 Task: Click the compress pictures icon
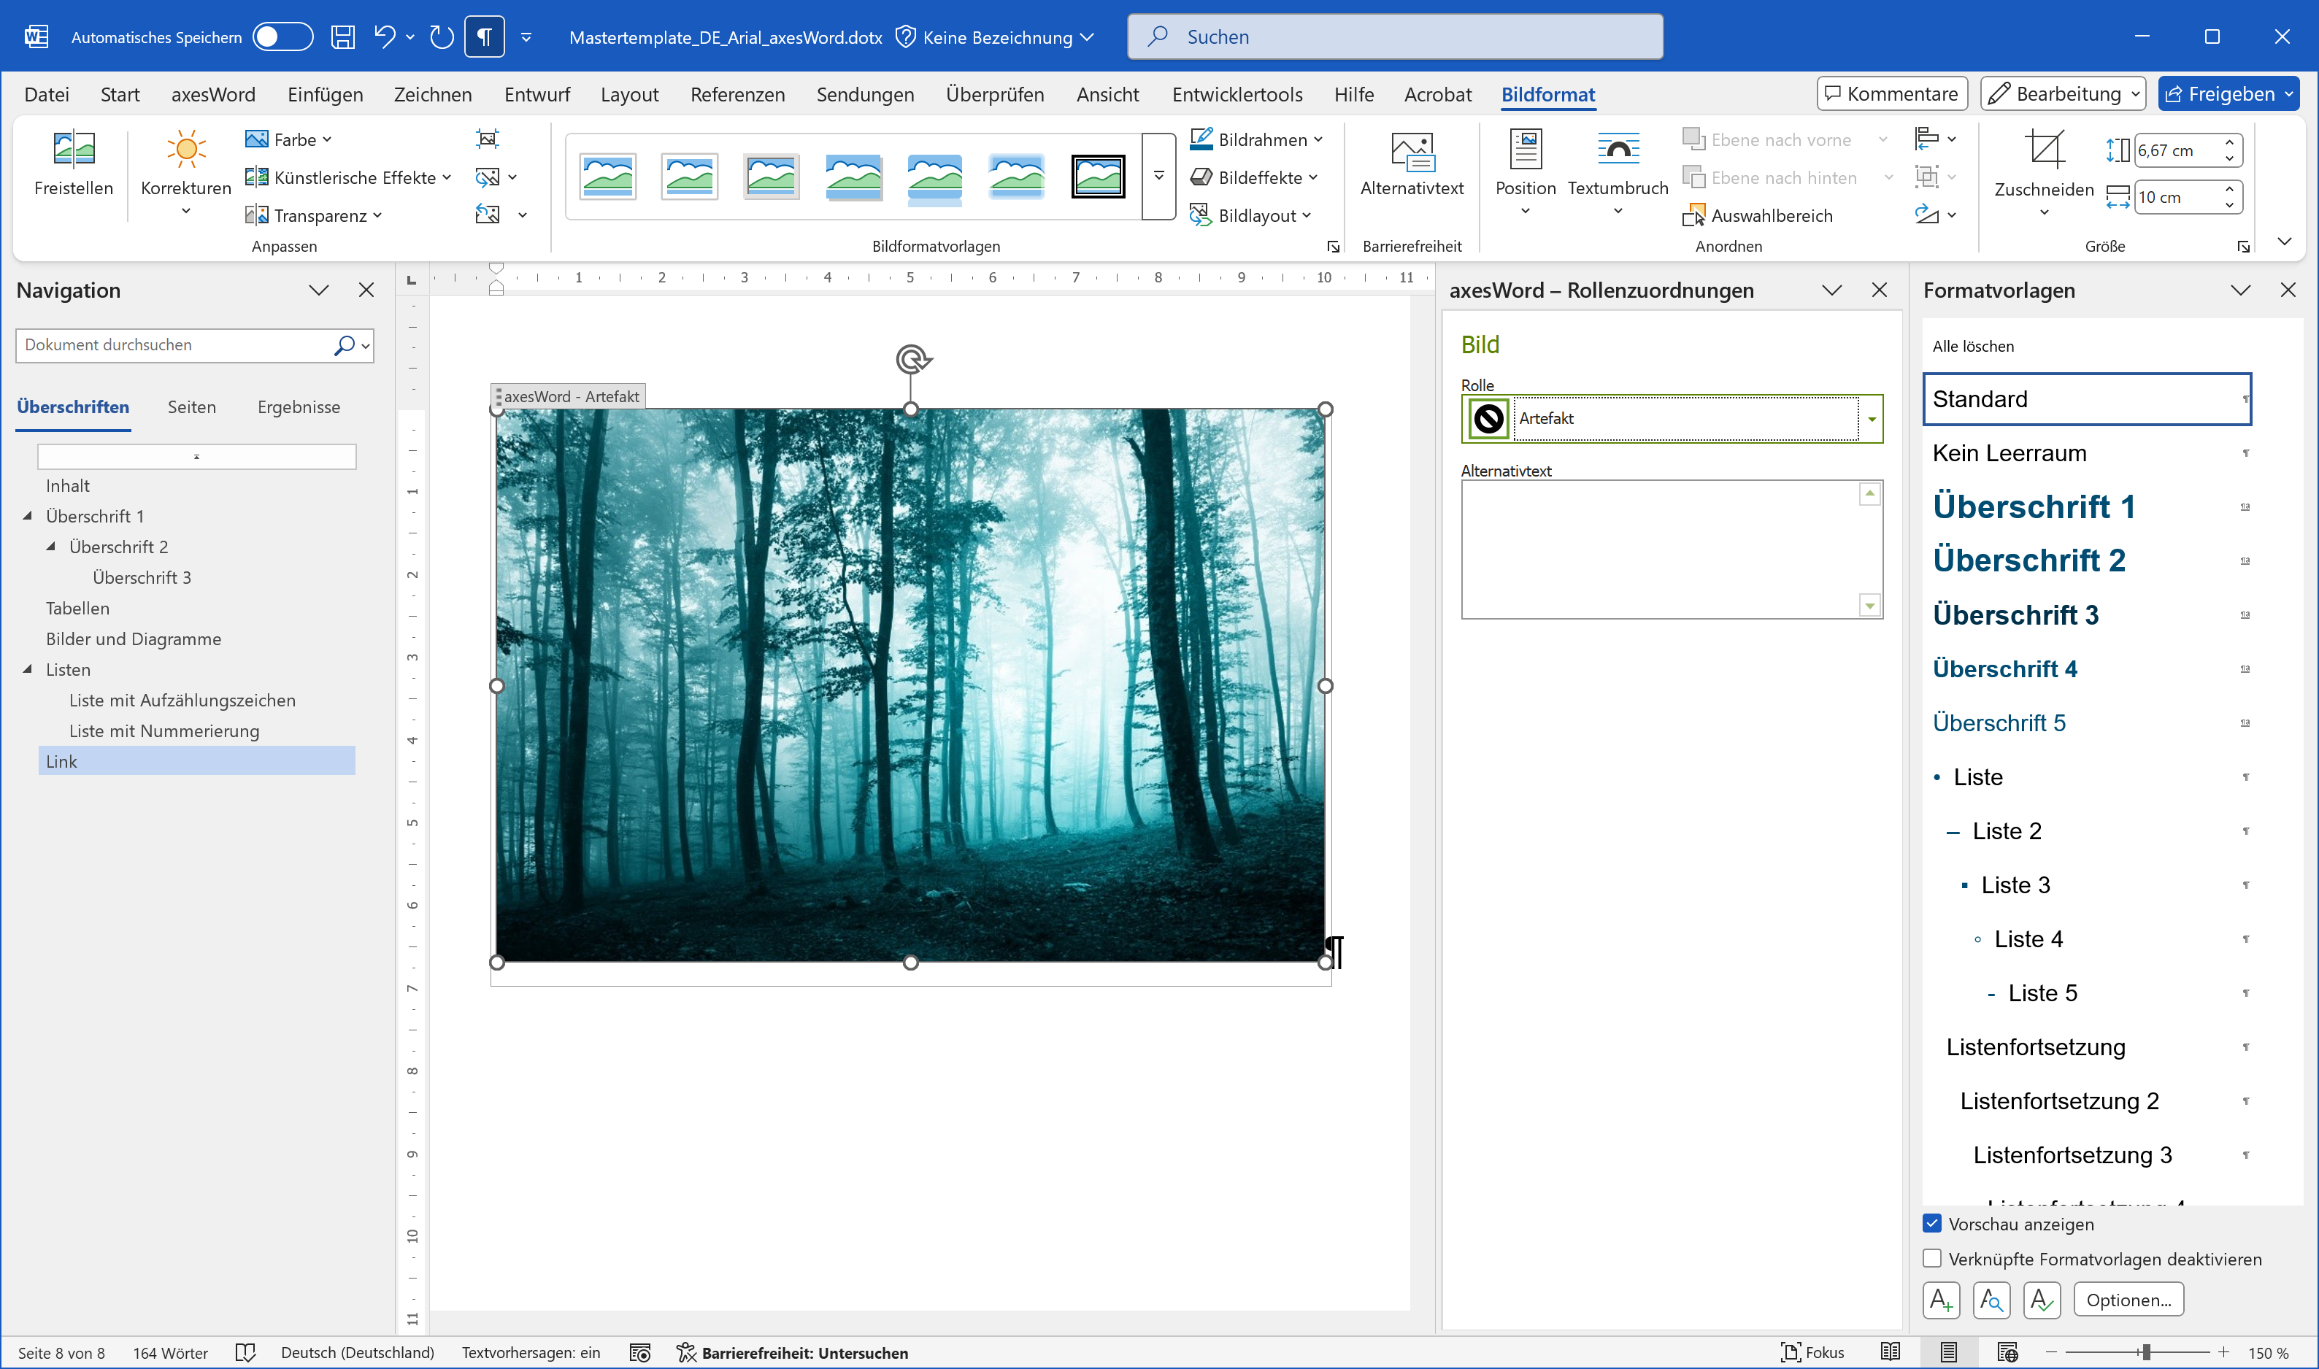pyautogui.click(x=488, y=139)
